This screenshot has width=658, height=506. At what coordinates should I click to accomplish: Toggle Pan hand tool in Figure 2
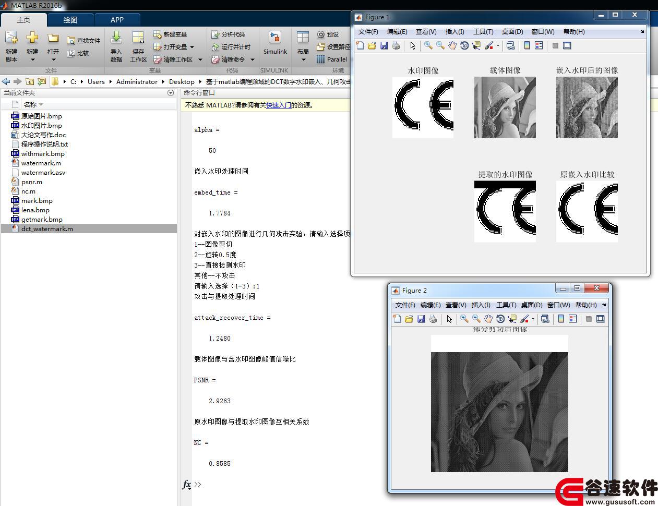[488, 319]
